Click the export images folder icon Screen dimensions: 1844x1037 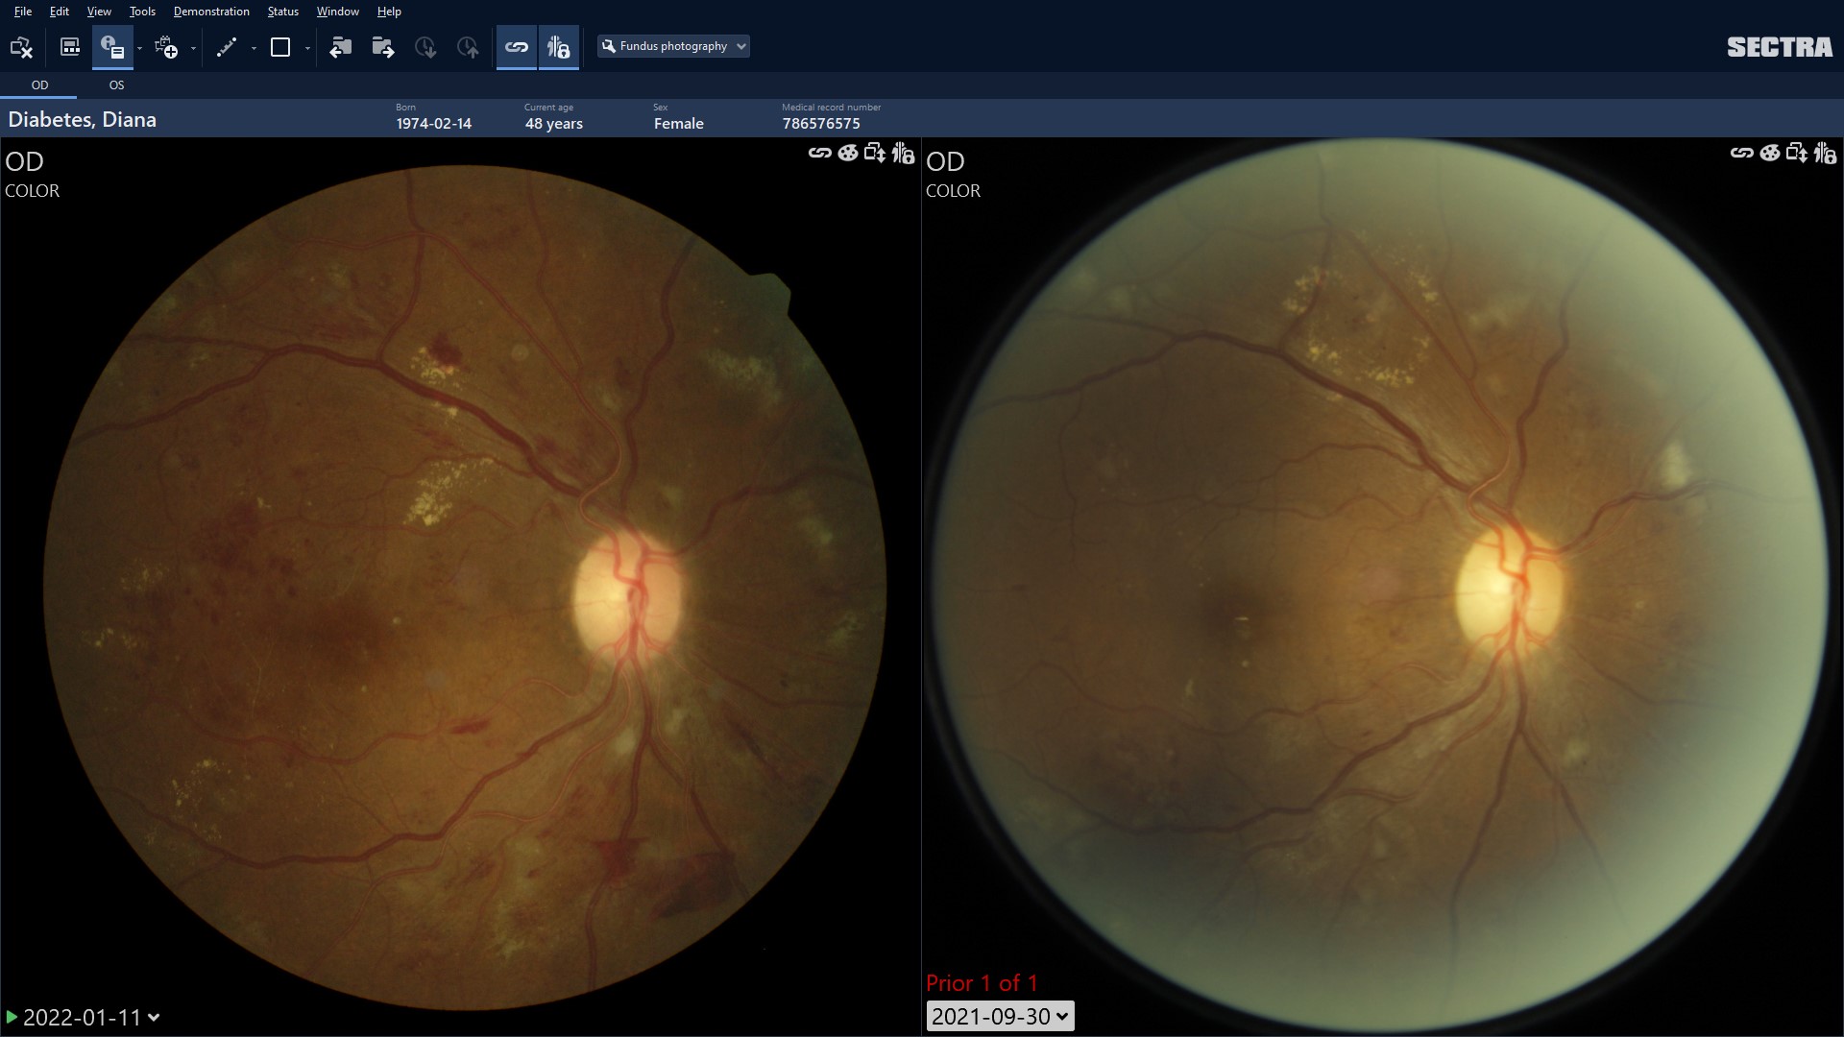383,46
